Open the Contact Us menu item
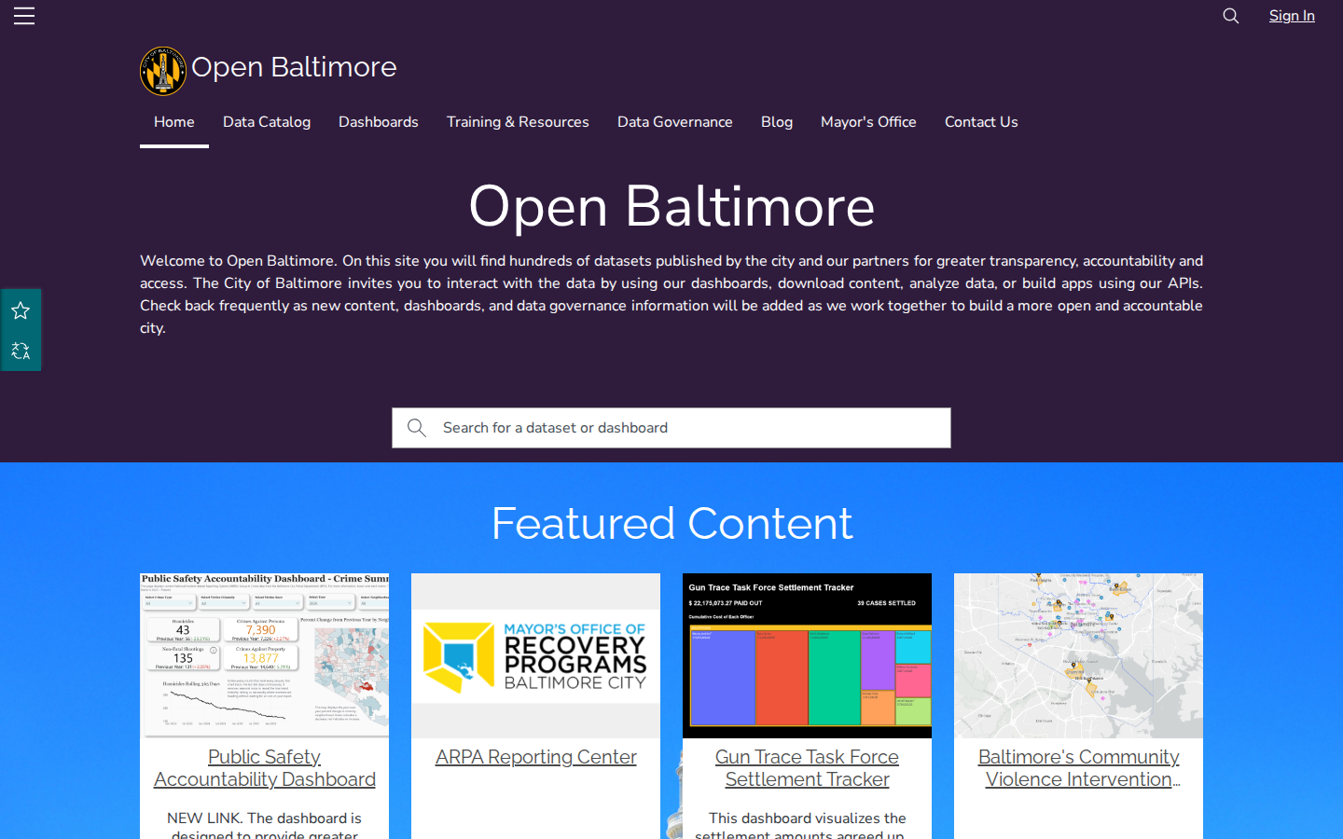This screenshot has width=1343, height=839. coord(981,122)
